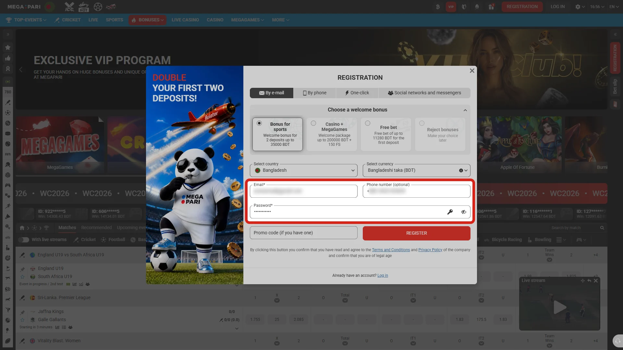The image size is (623, 350).
Task: Click the Log in link in dialog
Action: [x=383, y=275]
